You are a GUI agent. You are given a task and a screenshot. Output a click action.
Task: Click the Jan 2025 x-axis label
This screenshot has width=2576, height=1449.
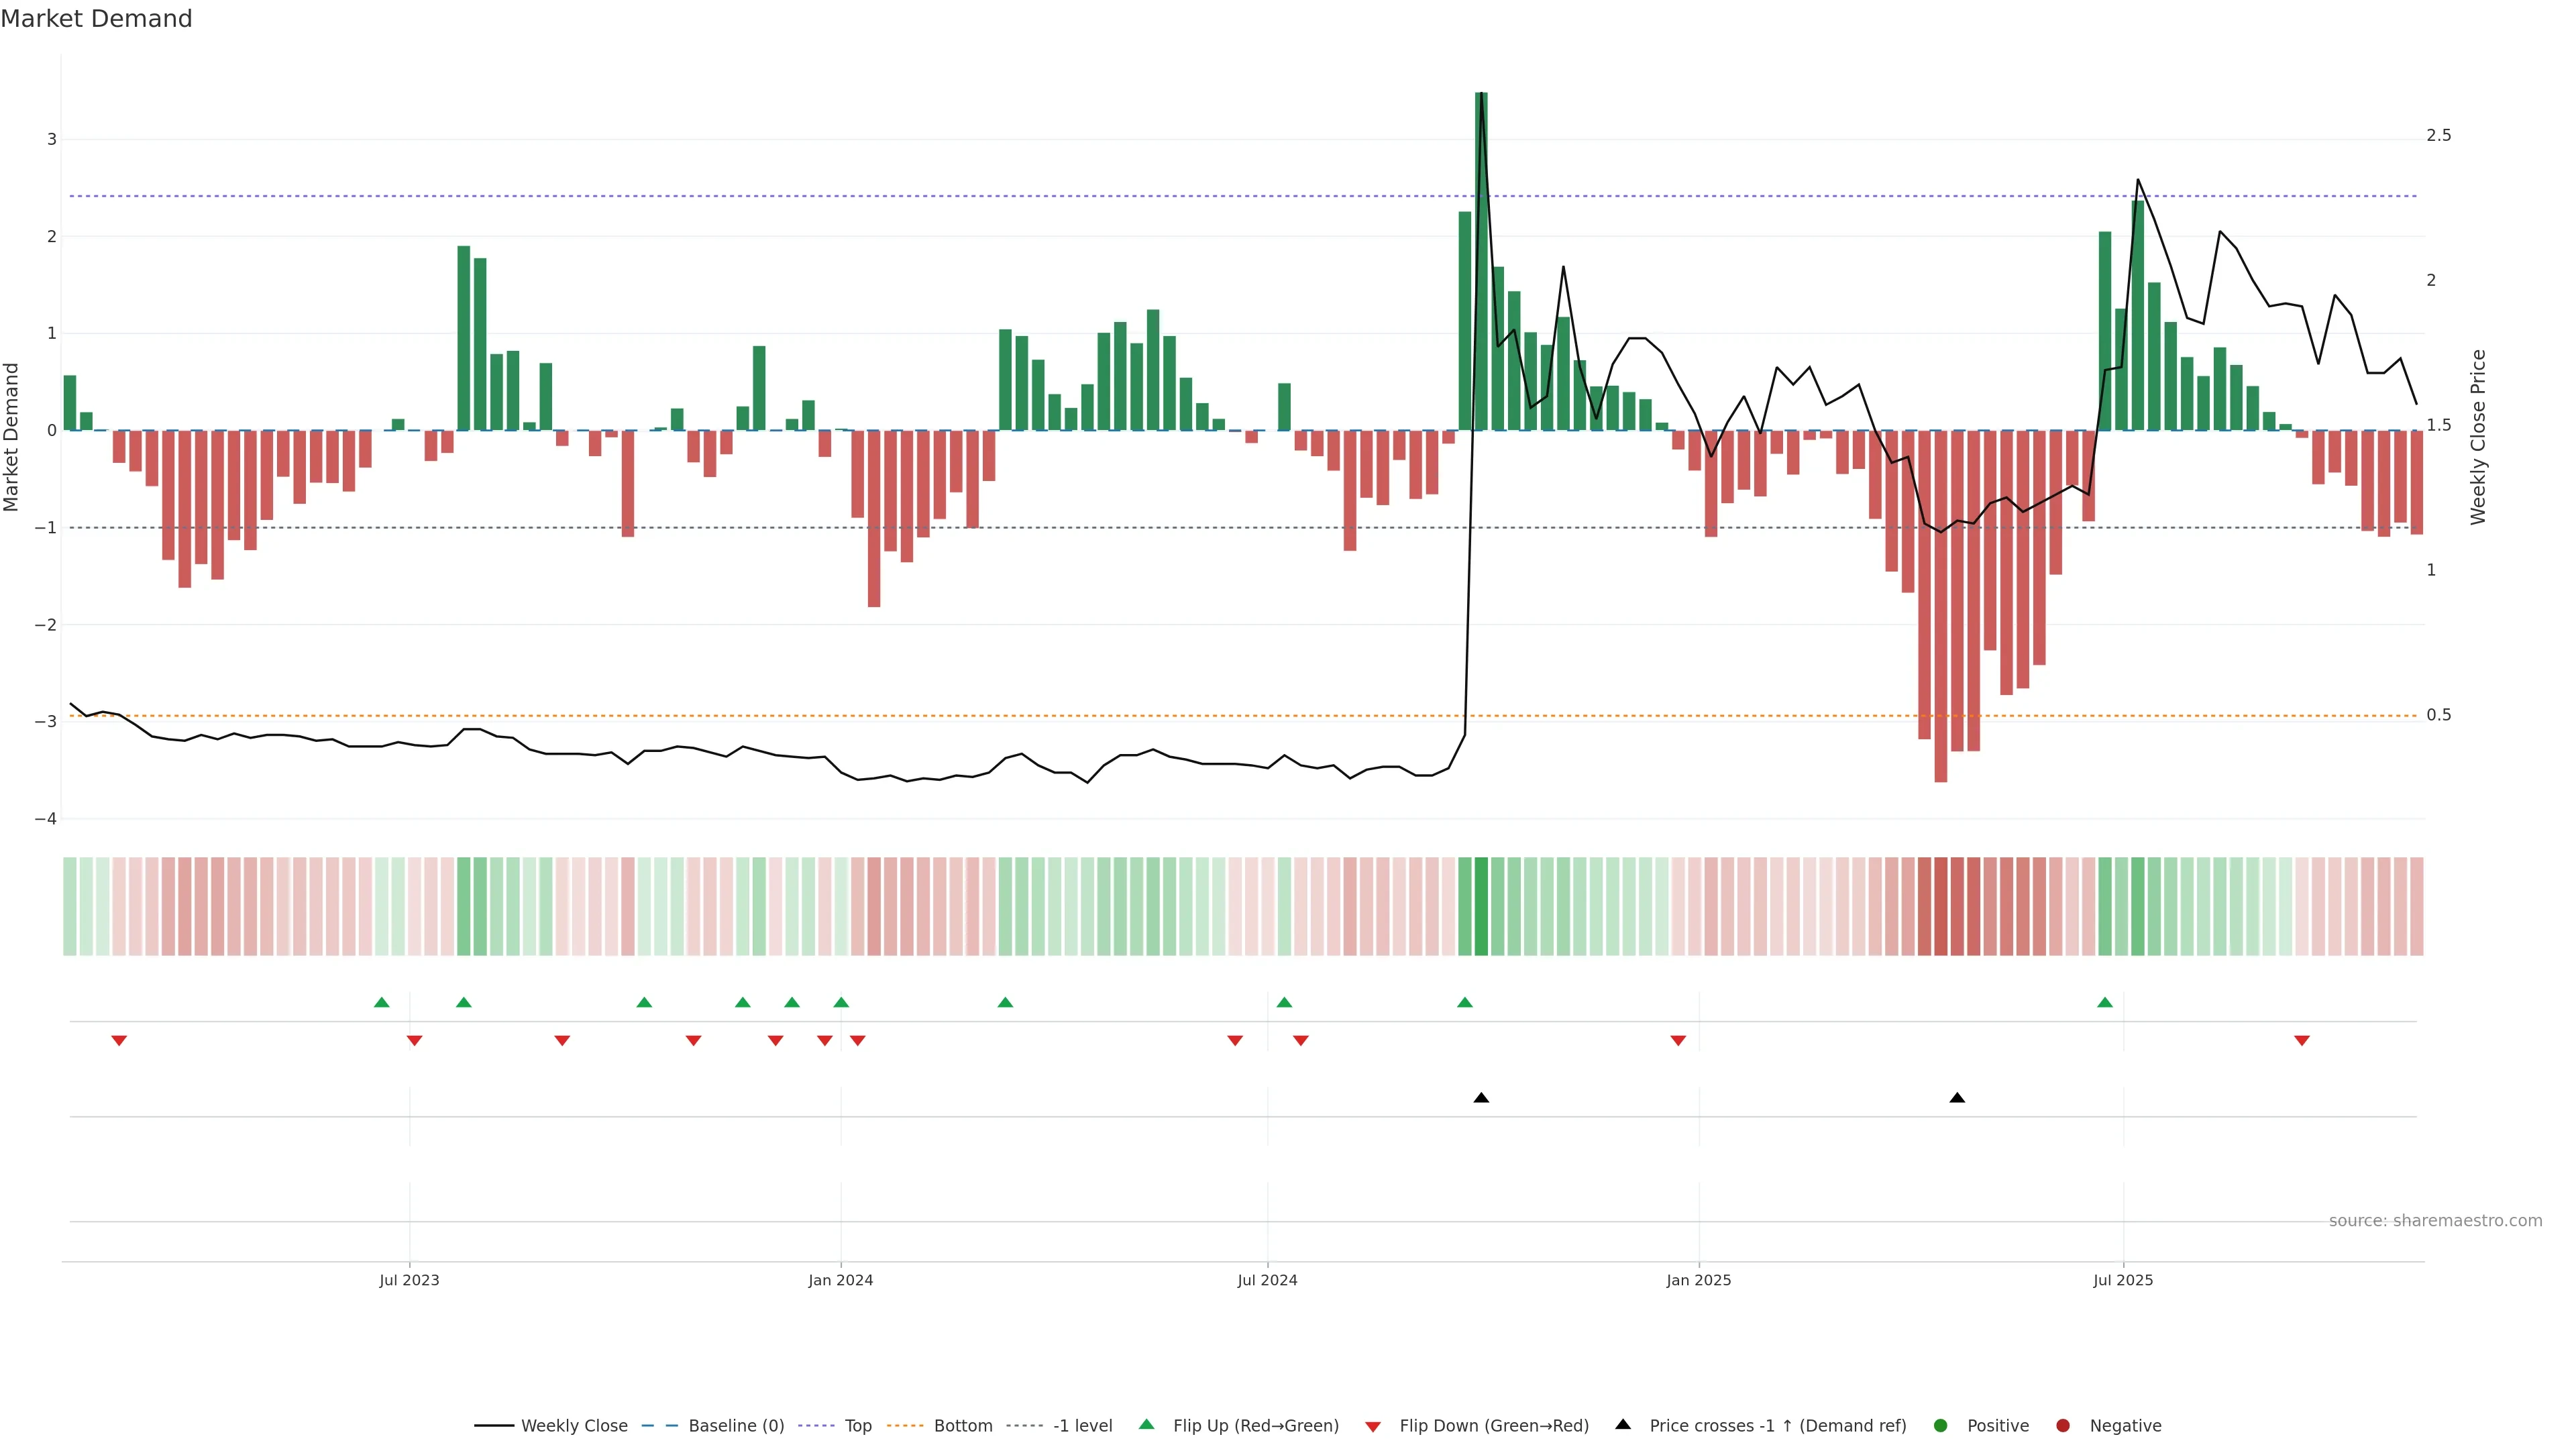[1698, 1280]
